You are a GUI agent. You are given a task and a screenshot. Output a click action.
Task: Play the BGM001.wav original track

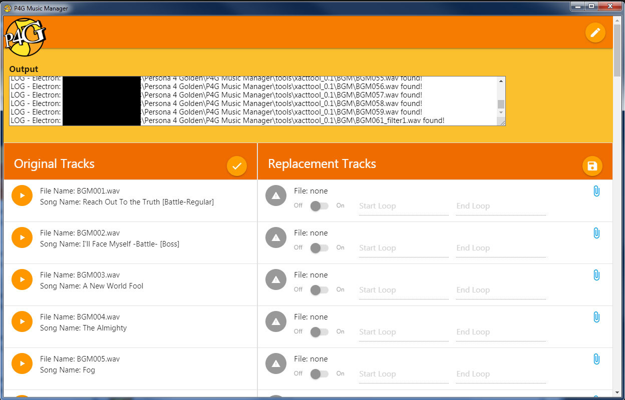pyautogui.click(x=22, y=195)
